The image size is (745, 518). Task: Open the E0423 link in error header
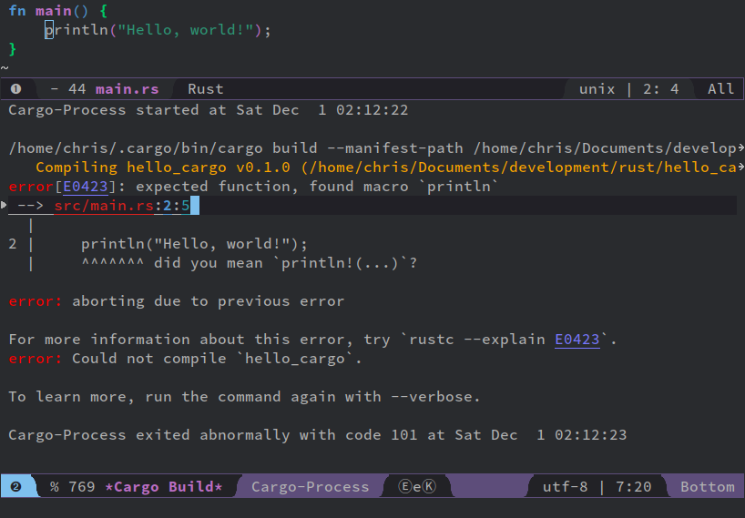[x=86, y=187]
